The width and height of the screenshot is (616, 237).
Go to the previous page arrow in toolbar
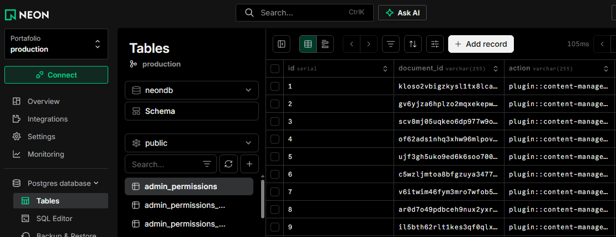(352, 44)
